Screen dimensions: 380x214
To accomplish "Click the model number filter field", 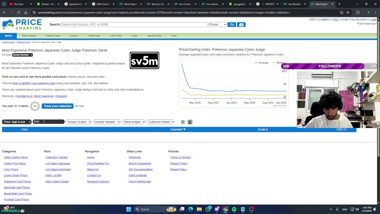I will click(48, 122).
